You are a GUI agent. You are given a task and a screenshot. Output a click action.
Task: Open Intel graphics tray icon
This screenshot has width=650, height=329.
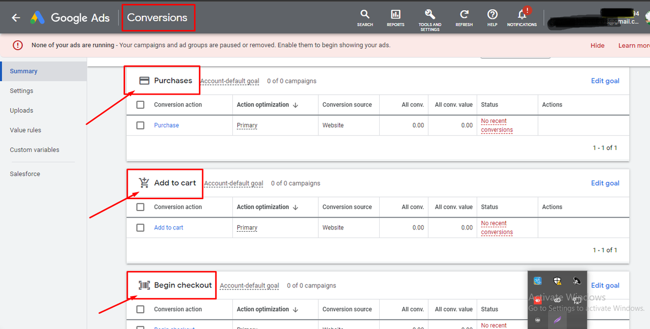pyautogui.click(x=537, y=280)
